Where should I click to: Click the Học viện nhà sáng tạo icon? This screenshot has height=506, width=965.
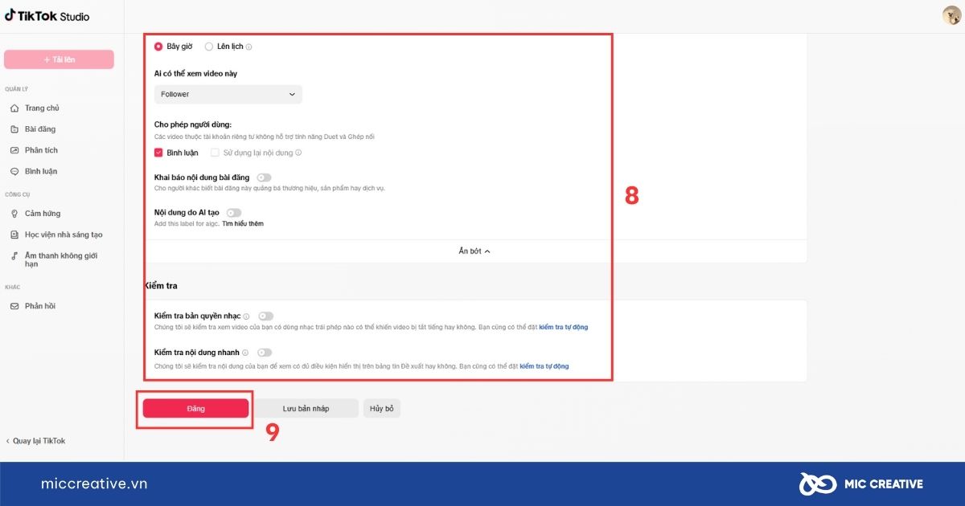[14, 235]
